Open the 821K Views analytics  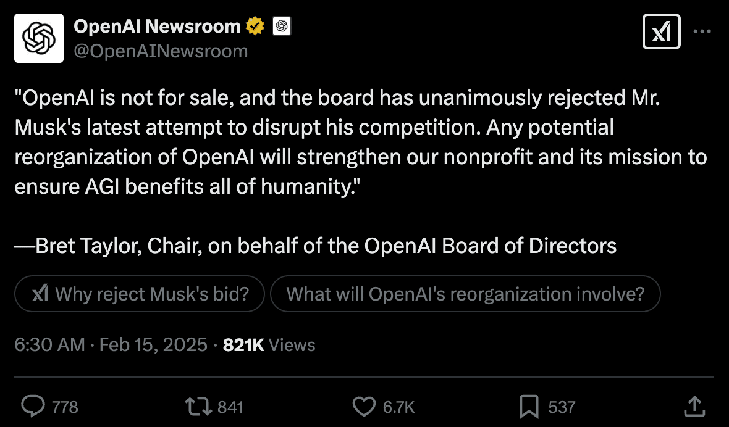coord(269,344)
